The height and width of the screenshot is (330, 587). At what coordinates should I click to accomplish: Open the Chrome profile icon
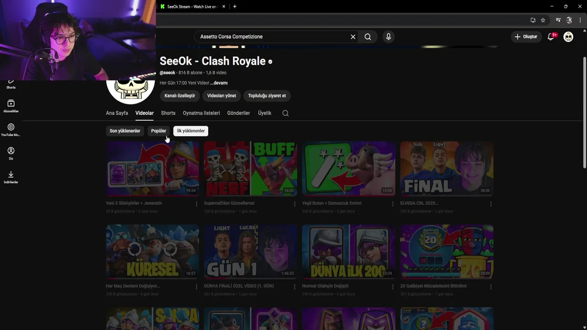coord(569,20)
